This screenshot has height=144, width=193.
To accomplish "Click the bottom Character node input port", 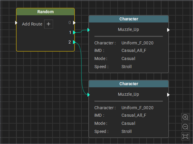I will pos(88,95).
